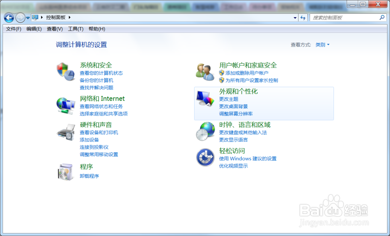Open 用户帐户和家庭安全 heading
Viewport: 390px width, 236px height.
[x=248, y=65]
